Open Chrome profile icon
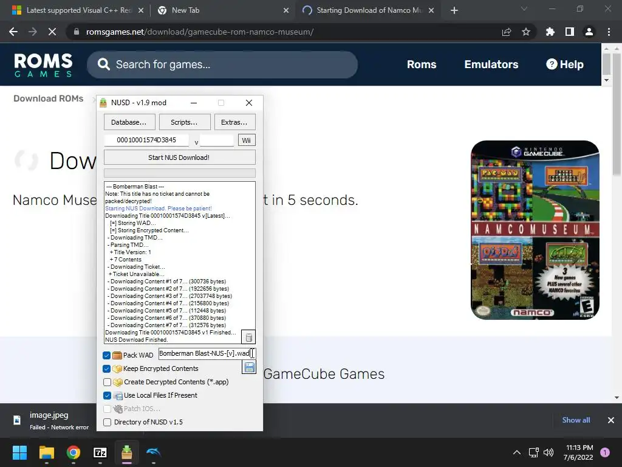This screenshot has height=467, width=622. (589, 32)
